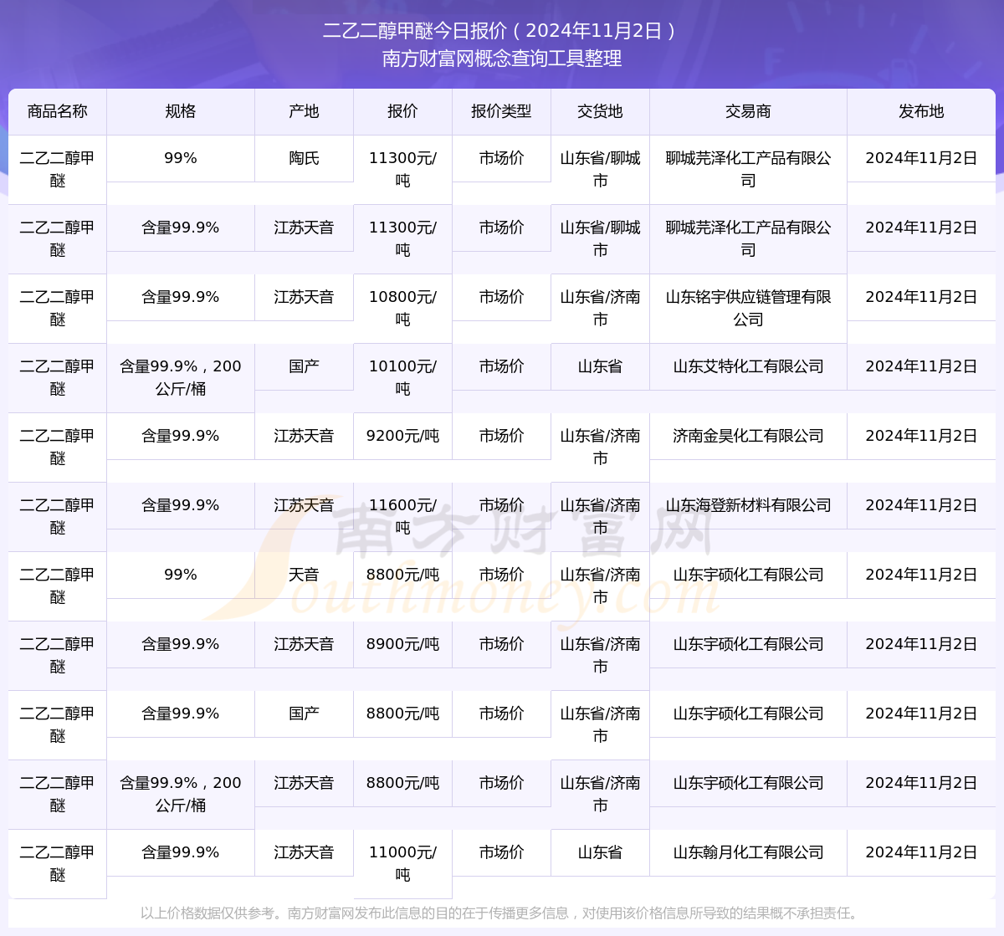Select 市场价 in the 10800元/吨 row
The height and width of the screenshot is (936, 1004).
pyautogui.click(x=501, y=297)
